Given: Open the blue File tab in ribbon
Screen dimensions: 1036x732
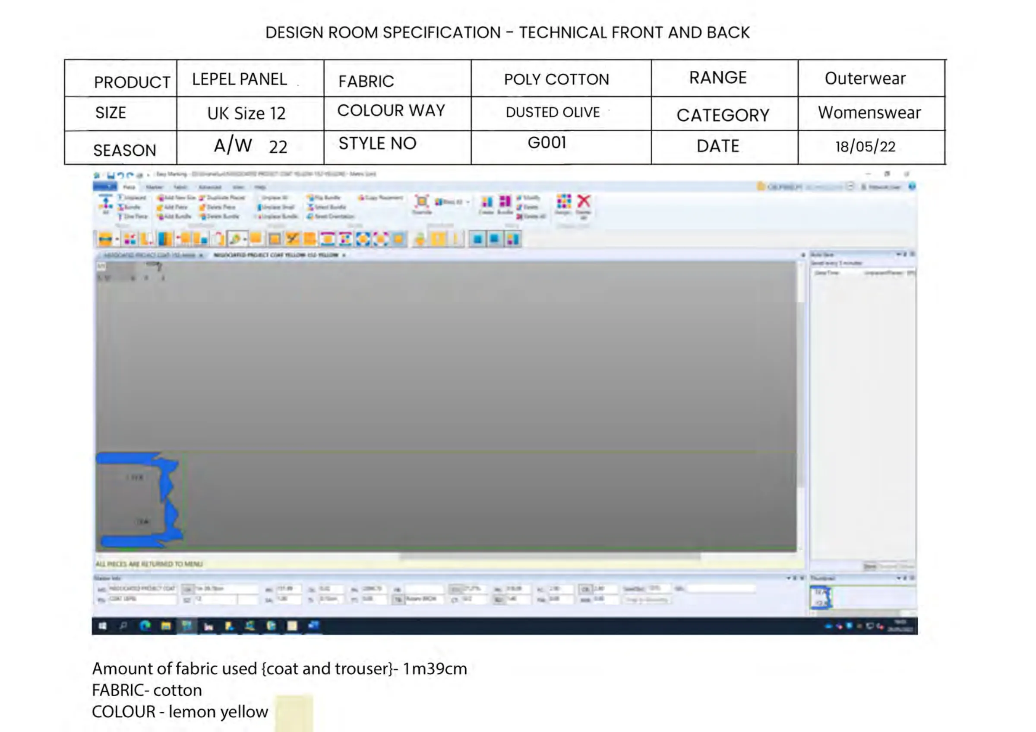Looking at the screenshot, I should [x=105, y=187].
